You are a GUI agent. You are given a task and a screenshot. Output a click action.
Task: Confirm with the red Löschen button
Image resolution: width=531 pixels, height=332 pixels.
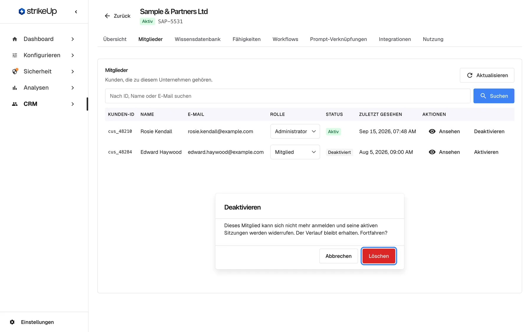click(379, 256)
